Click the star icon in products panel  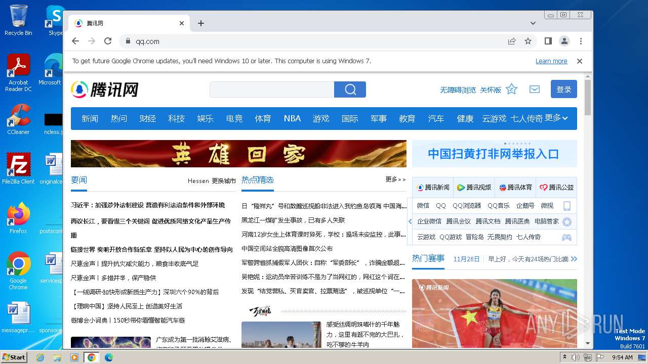pyautogui.click(x=567, y=221)
